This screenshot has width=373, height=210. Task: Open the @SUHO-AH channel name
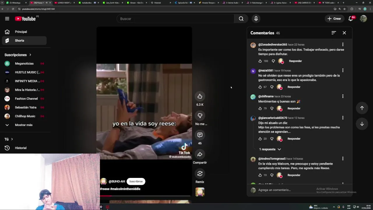117,181
